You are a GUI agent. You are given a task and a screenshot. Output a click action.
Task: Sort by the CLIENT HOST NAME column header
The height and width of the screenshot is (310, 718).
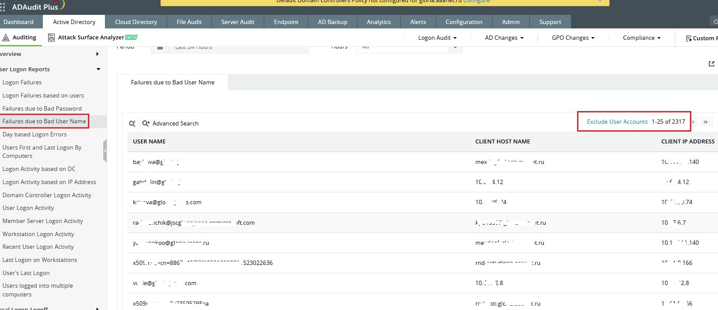tap(503, 141)
